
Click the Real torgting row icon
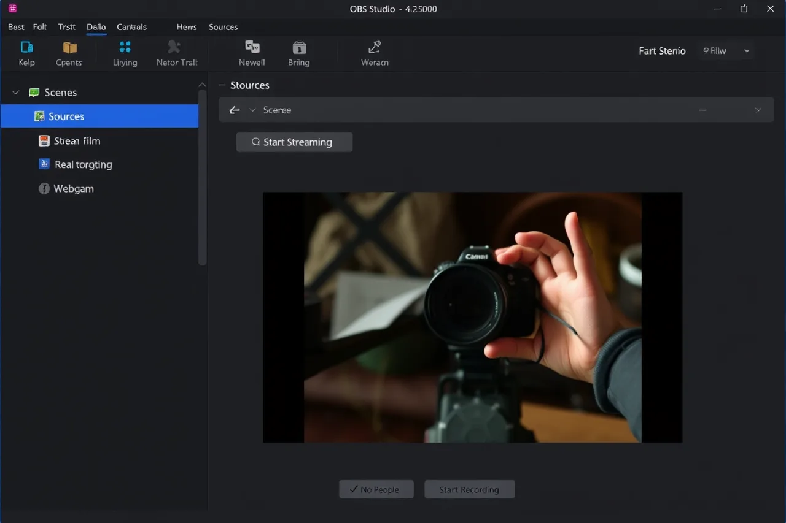coord(44,164)
